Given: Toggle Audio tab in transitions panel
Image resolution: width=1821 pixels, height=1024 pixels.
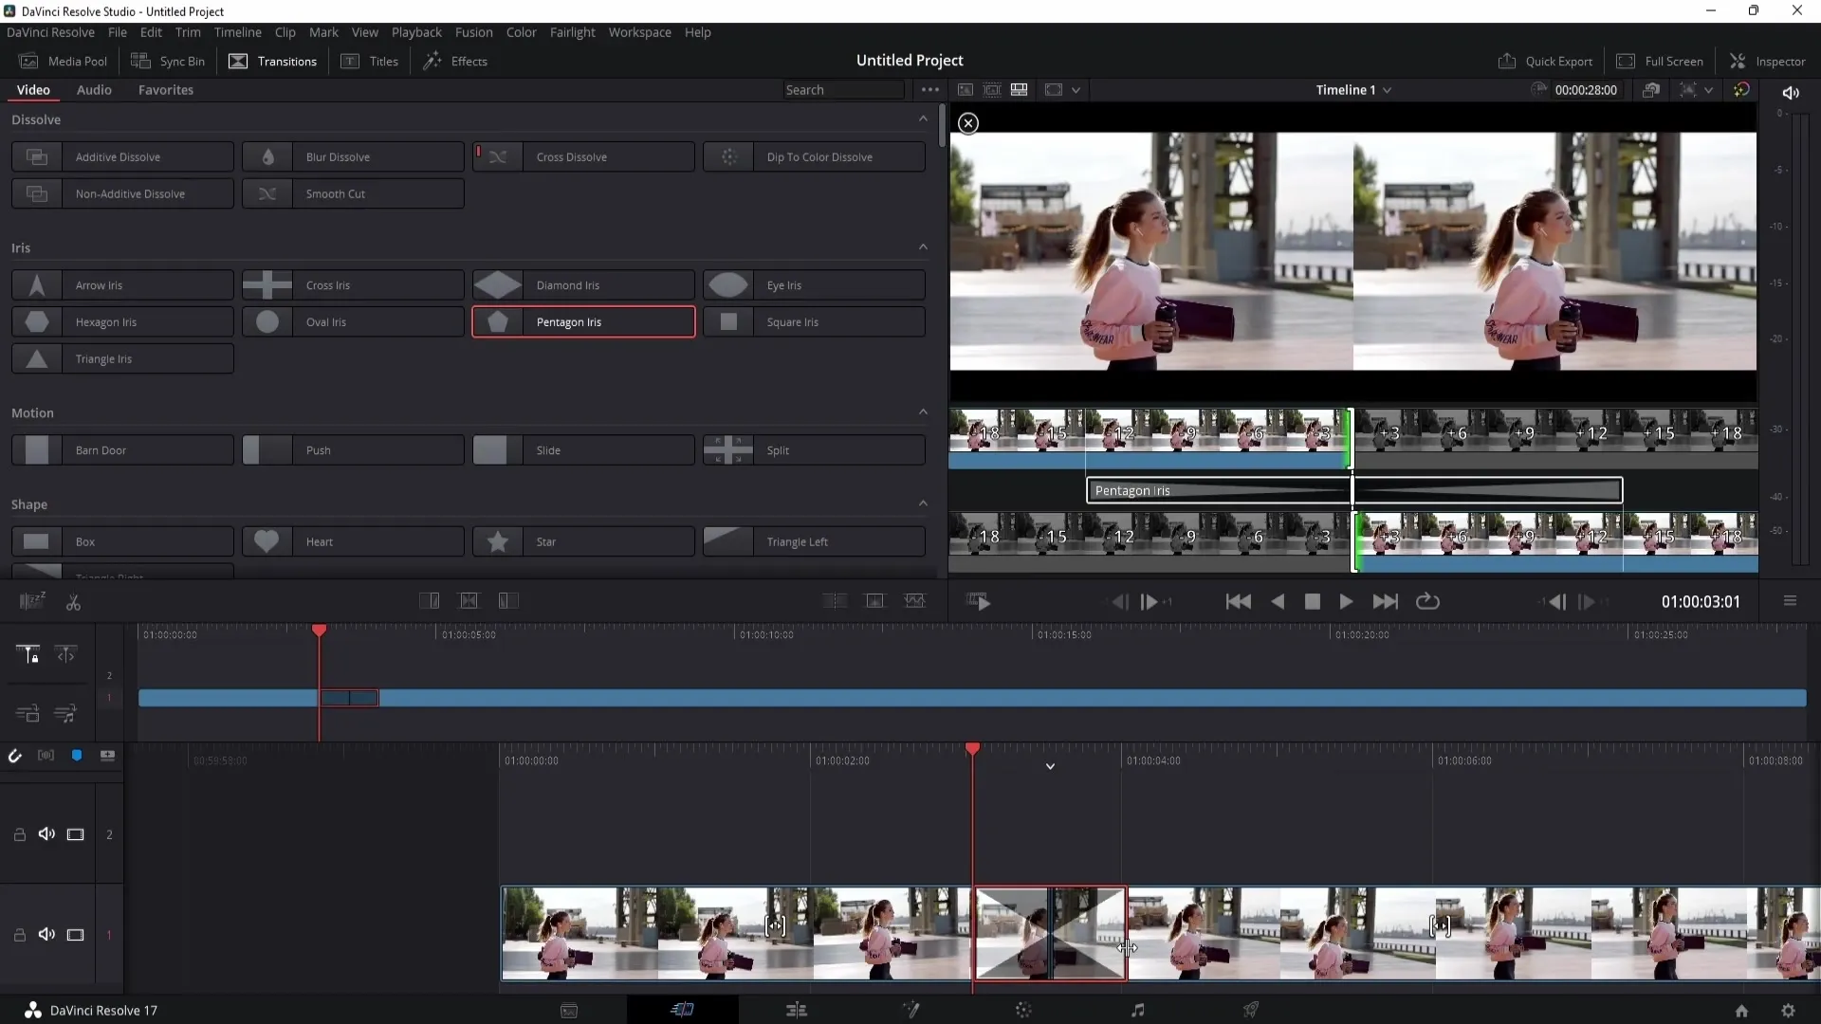Looking at the screenshot, I should point(94,90).
